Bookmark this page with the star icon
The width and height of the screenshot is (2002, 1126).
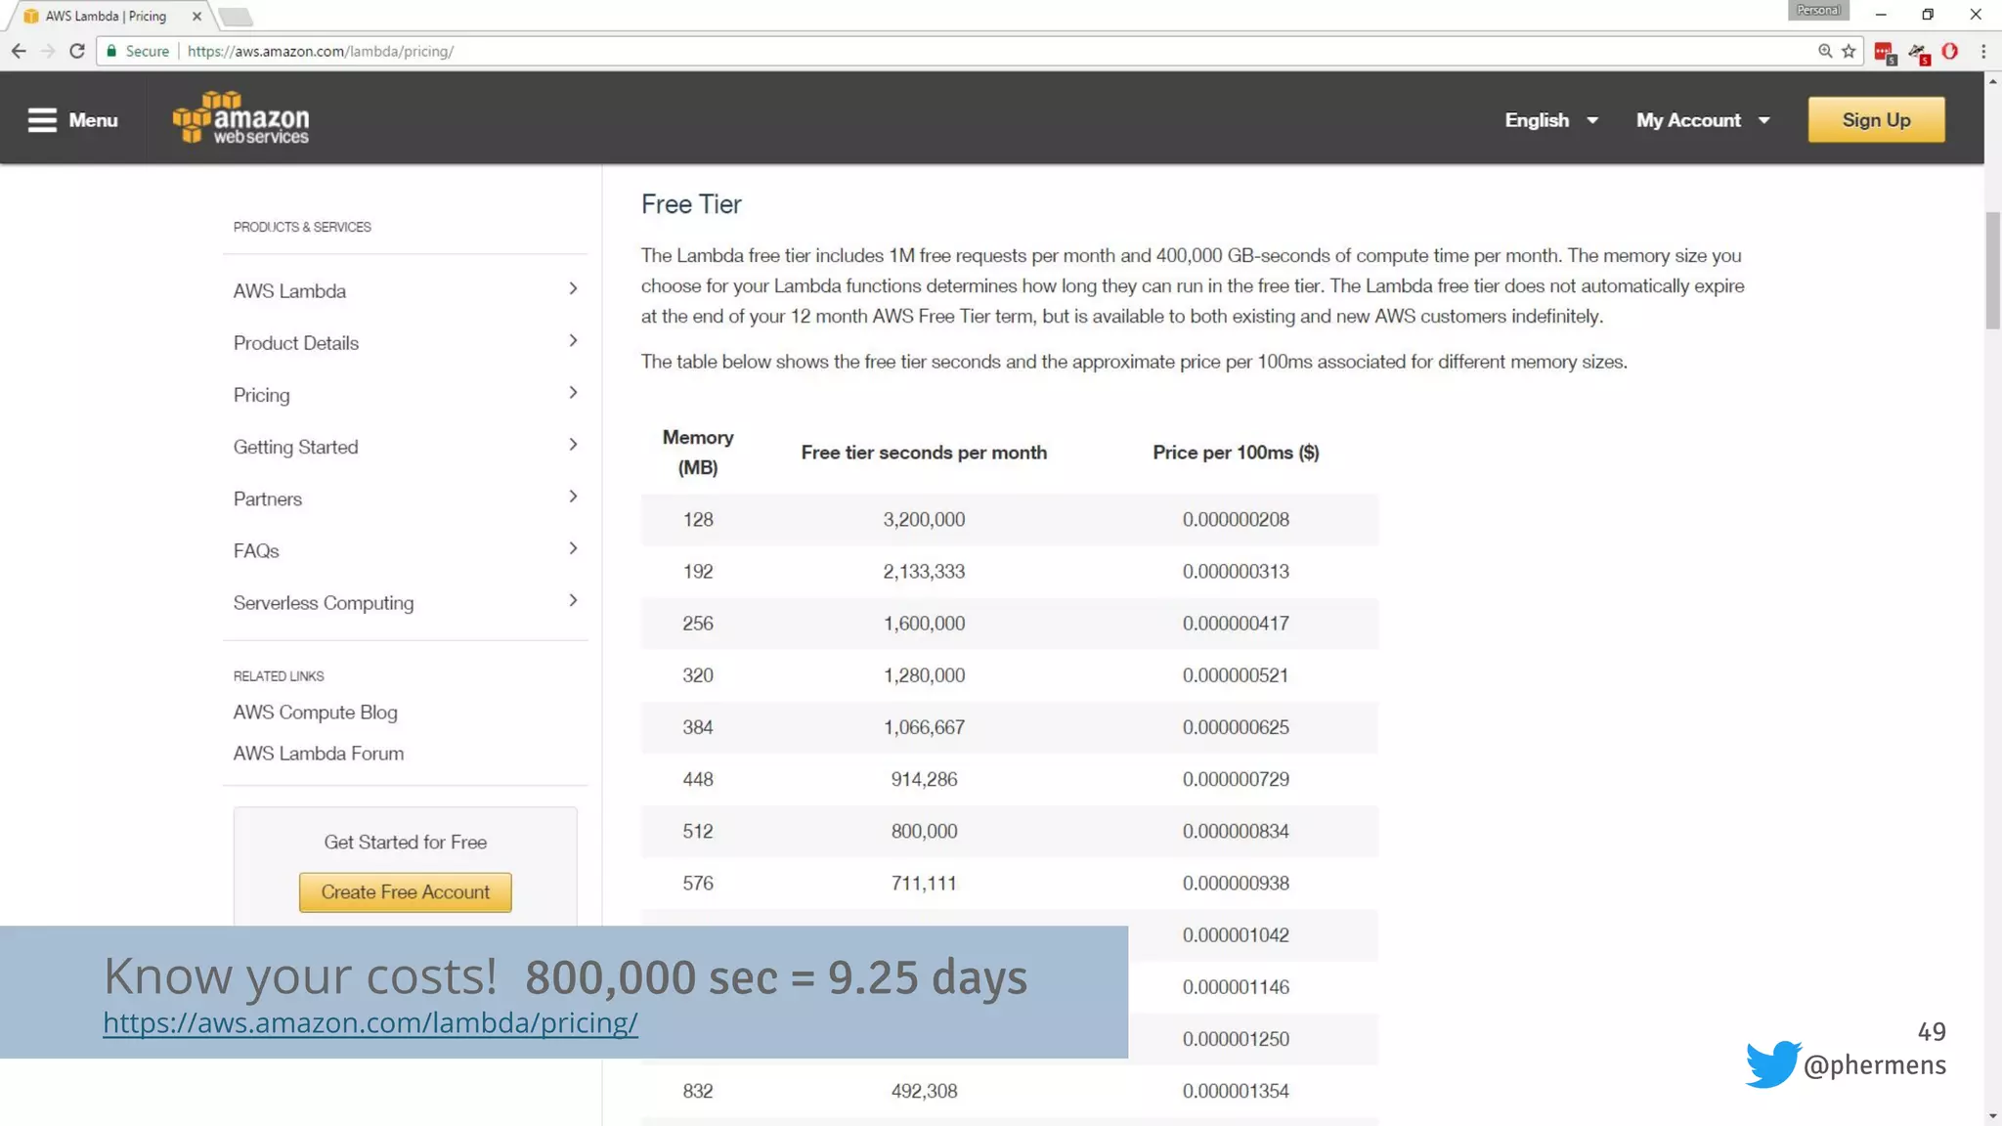1849,51
